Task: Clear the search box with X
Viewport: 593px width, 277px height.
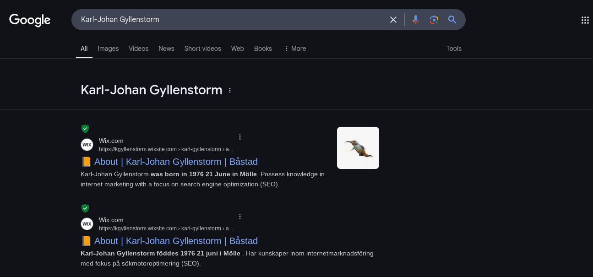Action: (393, 20)
